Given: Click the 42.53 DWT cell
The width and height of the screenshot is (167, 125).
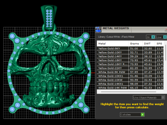Looking at the screenshot, I should point(149,87).
